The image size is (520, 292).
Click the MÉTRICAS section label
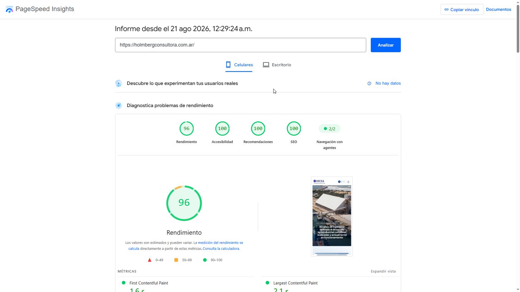pyautogui.click(x=127, y=271)
